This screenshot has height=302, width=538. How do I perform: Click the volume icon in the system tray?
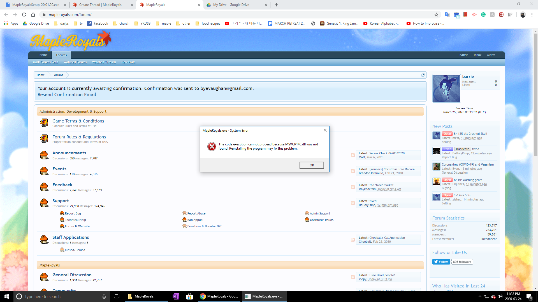pyautogui.click(x=500, y=296)
